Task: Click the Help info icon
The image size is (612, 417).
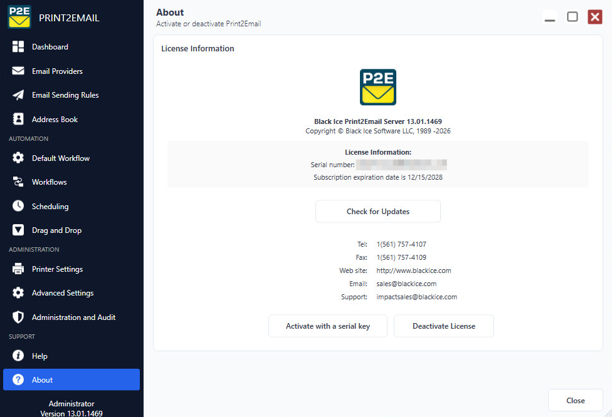Action: point(18,356)
